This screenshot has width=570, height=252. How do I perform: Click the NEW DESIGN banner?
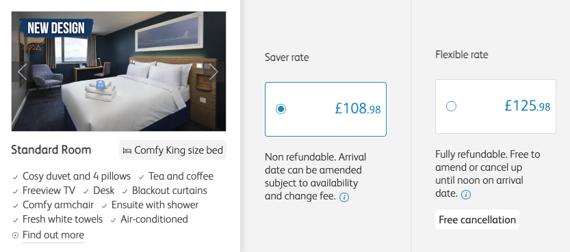point(56,28)
